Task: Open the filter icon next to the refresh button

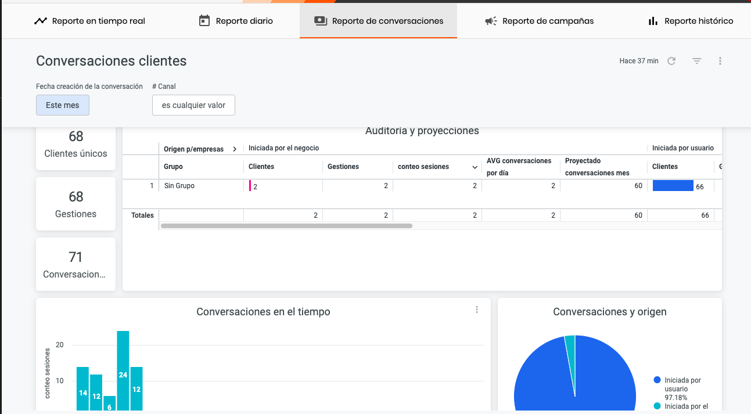Action: point(696,60)
